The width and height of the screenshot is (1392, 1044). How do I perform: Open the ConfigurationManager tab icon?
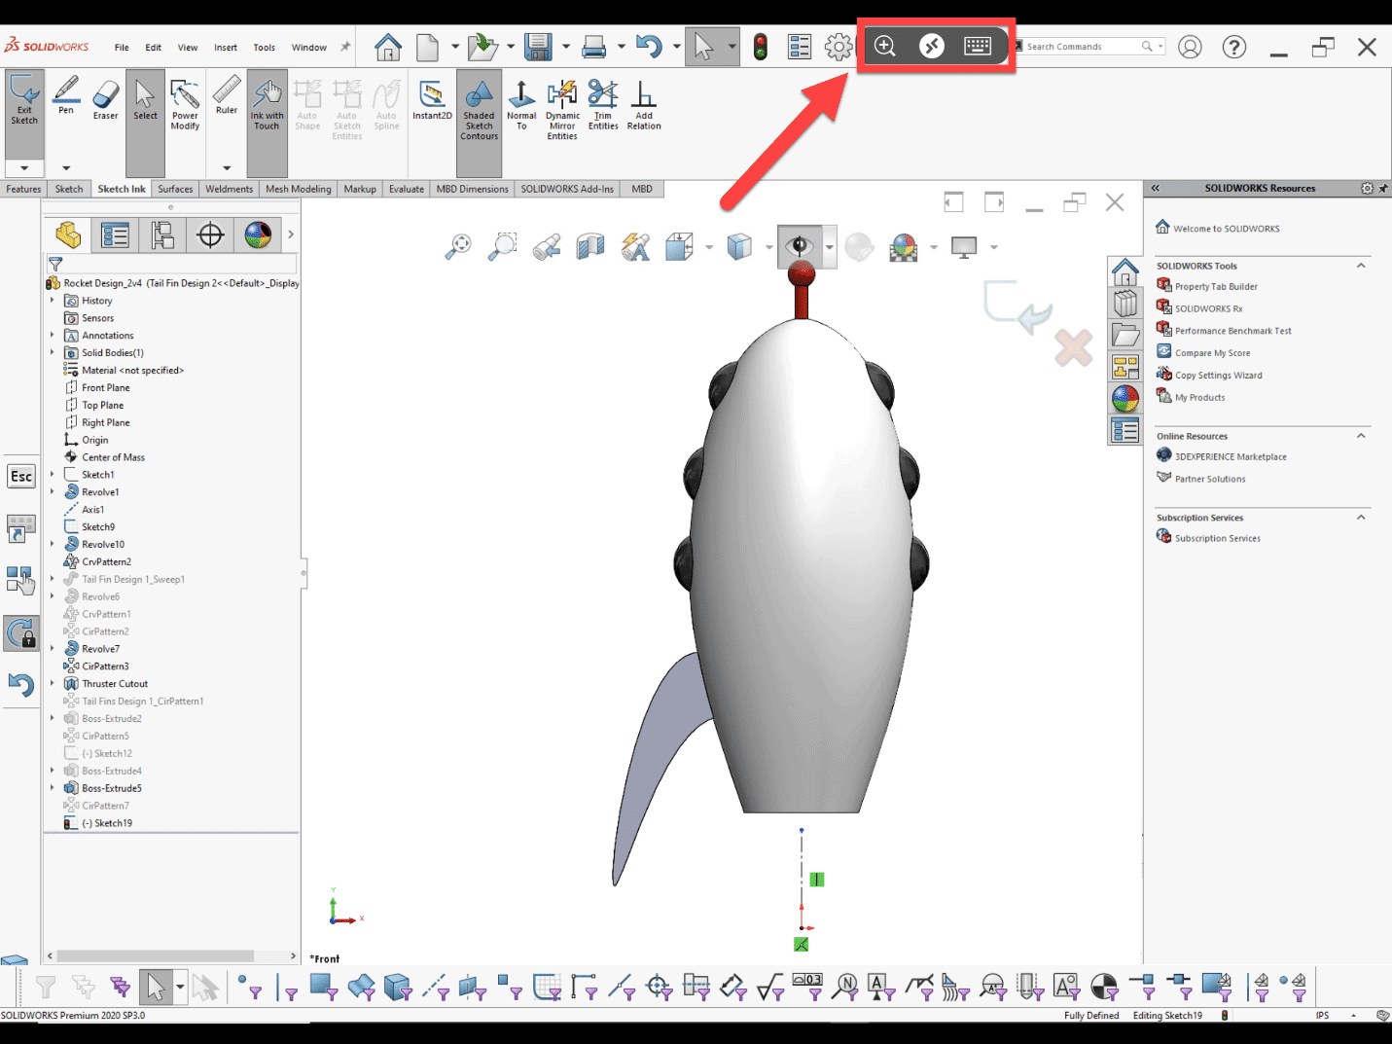(x=162, y=234)
